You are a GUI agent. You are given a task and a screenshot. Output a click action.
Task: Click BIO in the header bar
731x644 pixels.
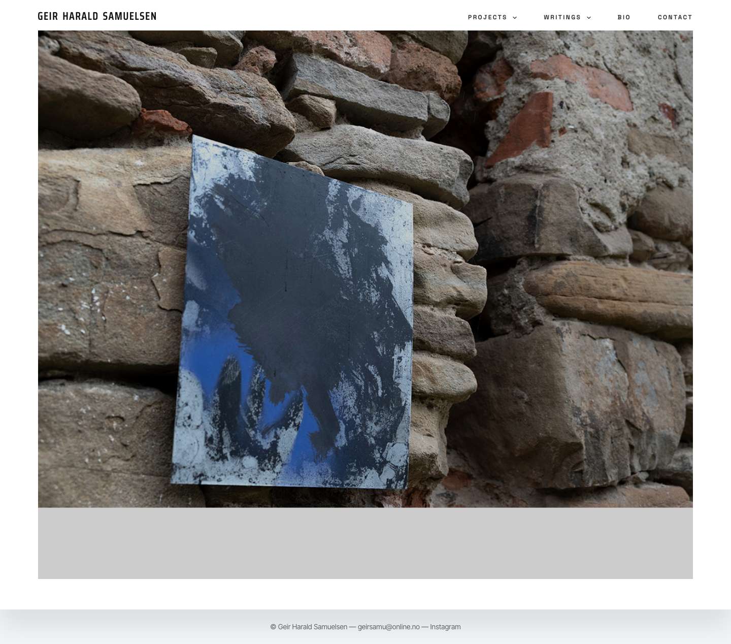pyautogui.click(x=624, y=17)
